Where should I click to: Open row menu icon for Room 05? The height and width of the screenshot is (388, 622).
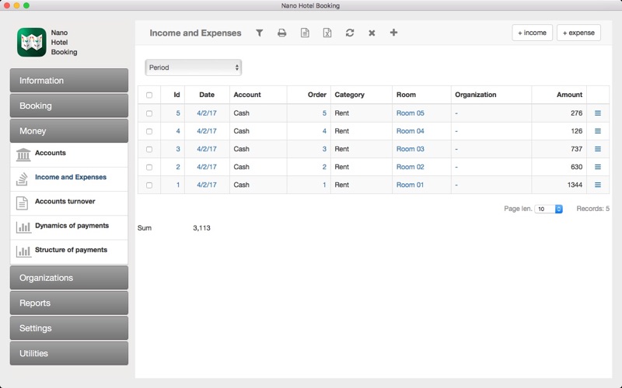(598, 113)
